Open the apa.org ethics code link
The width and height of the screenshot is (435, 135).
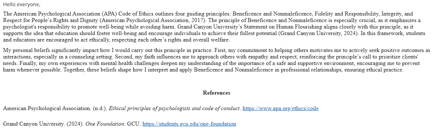(x=280, y=108)
